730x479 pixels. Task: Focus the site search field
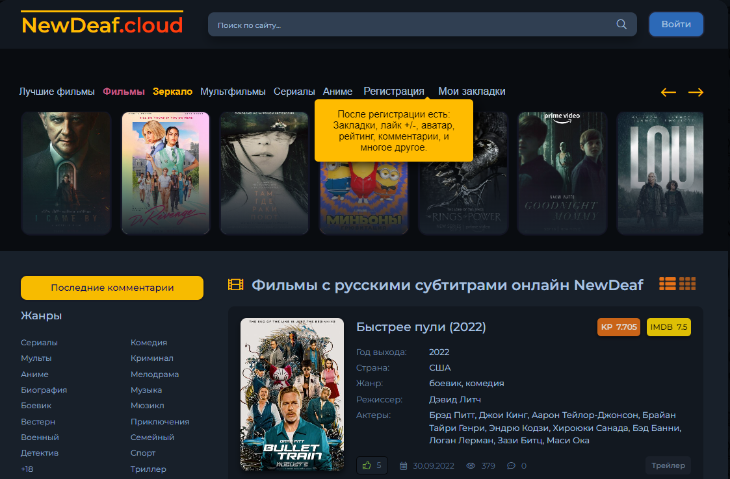[x=423, y=25]
